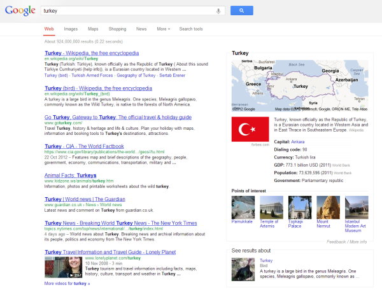The width and height of the screenshot is (382, 292).
Task: Click the search box containing turkey
Action: click(x=133, y=11)
